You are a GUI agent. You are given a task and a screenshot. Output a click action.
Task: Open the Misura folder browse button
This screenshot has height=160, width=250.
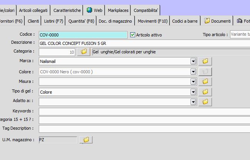coord(205,82)
